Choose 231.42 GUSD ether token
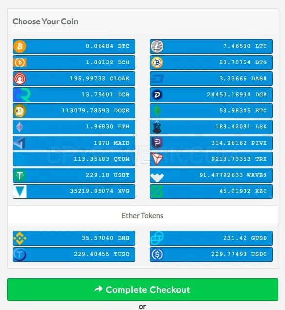285x310 pixels. tap(211, 238)
